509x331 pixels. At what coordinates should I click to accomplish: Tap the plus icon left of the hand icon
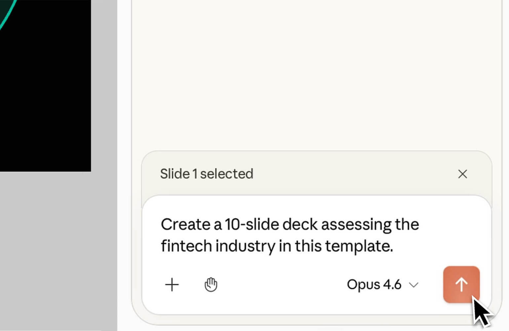(x=172, y=284)
